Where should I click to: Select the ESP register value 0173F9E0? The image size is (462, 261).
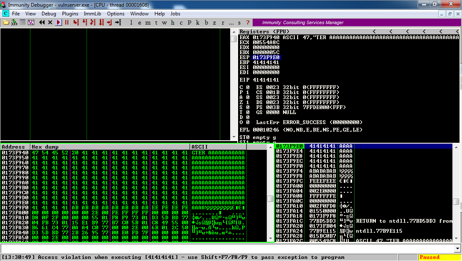(x=266, y=57)
